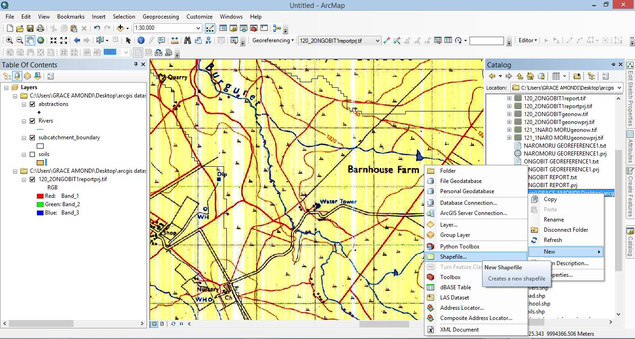Open Find with the binoculars icon

coord(187,40)
